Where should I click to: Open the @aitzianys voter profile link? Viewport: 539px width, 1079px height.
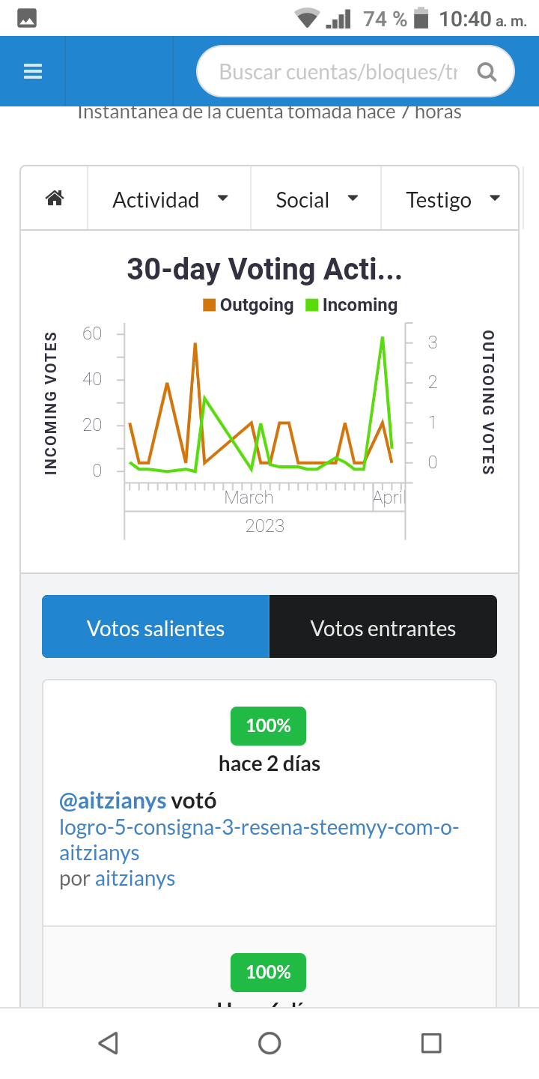112,801
